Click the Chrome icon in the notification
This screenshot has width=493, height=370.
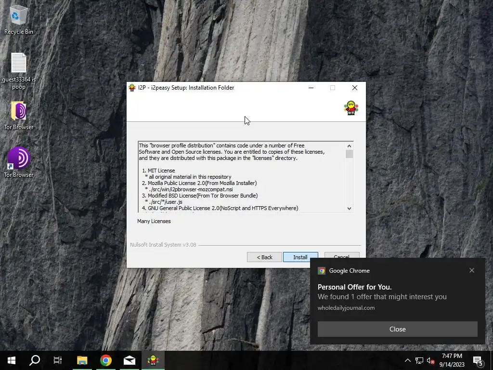click(x=321, y=271)
